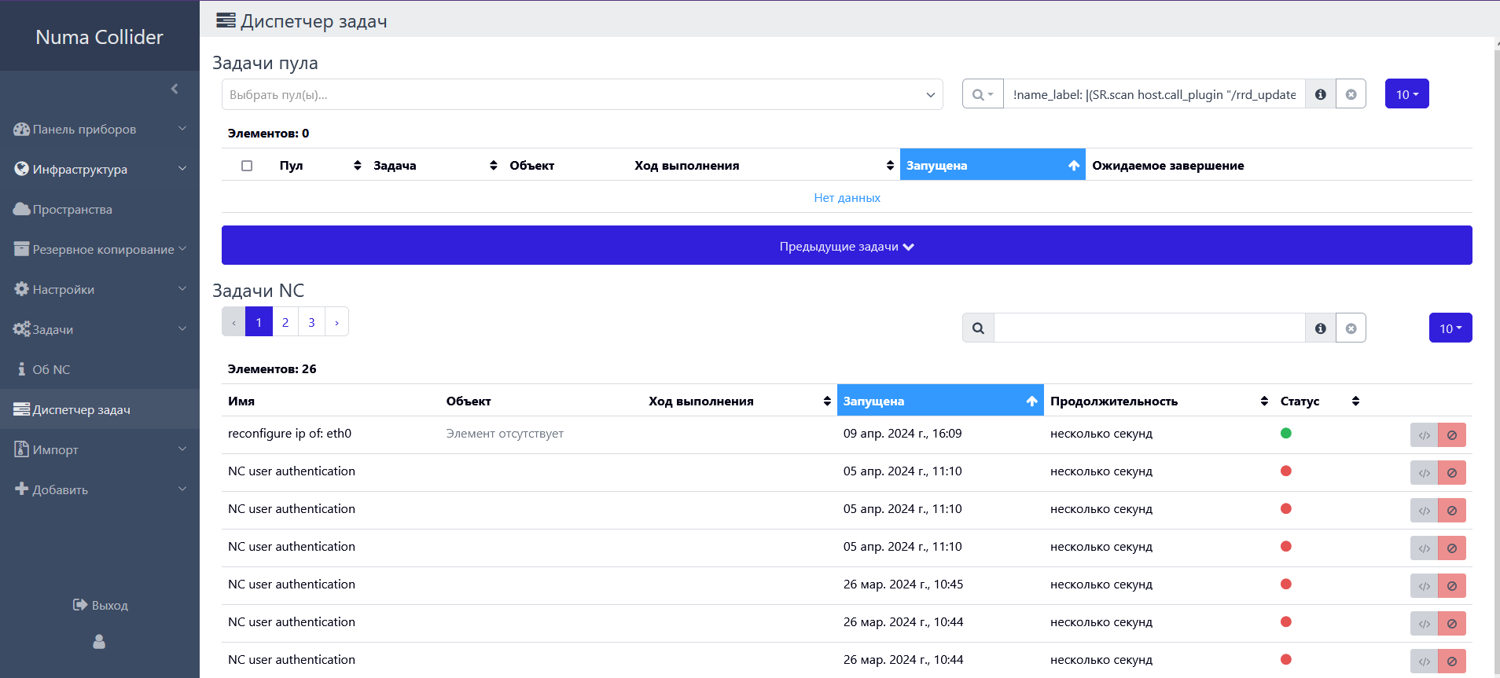Expand the Настройки chevron
The image size is (1500, 678).
182,289
